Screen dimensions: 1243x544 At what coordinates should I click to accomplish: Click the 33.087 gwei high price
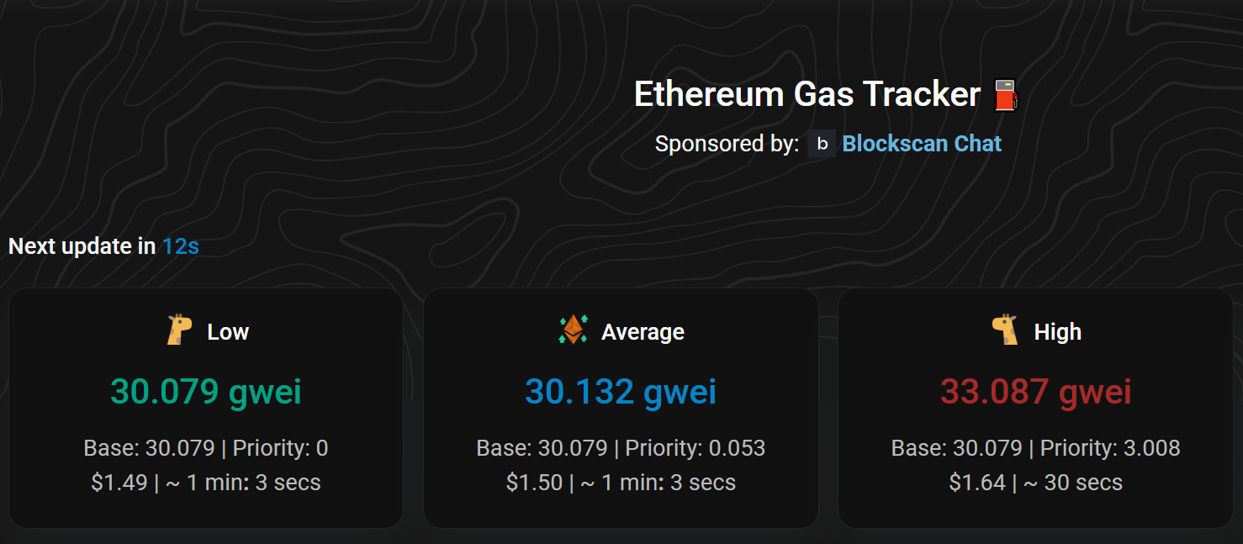[x=1036, y=392]
